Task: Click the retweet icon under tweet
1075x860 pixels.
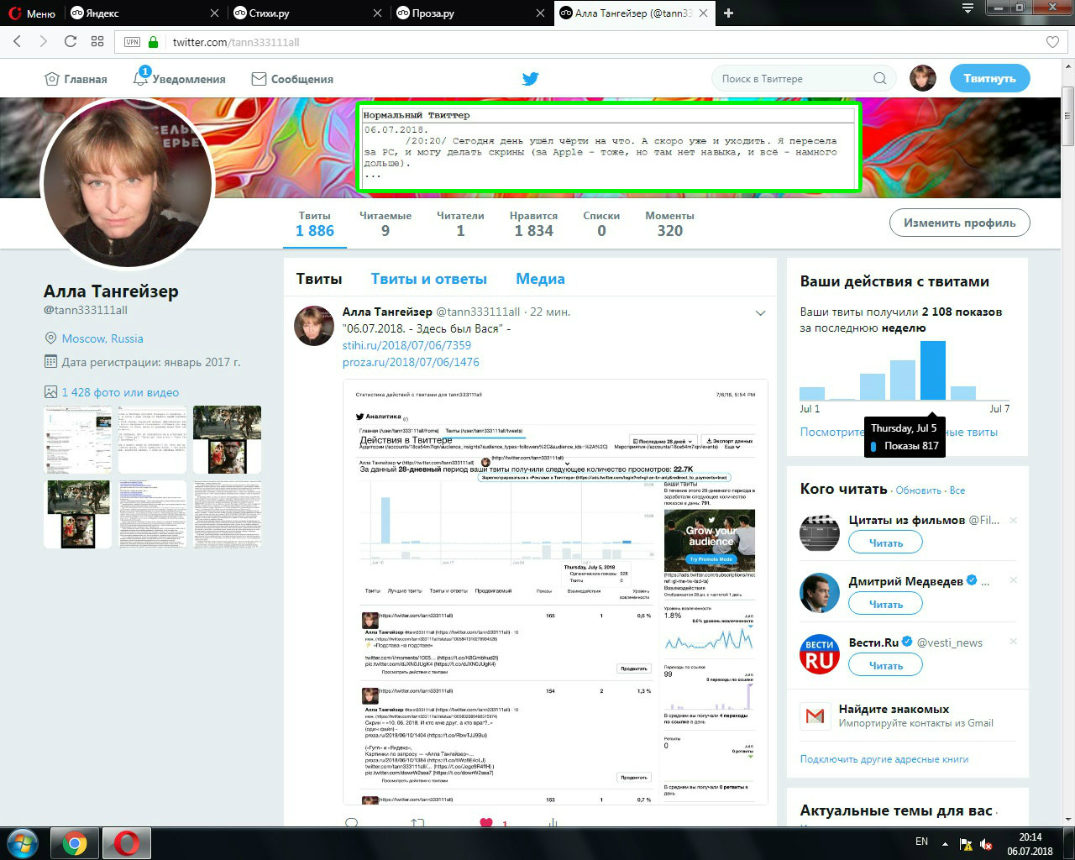Action: point(417,823)
